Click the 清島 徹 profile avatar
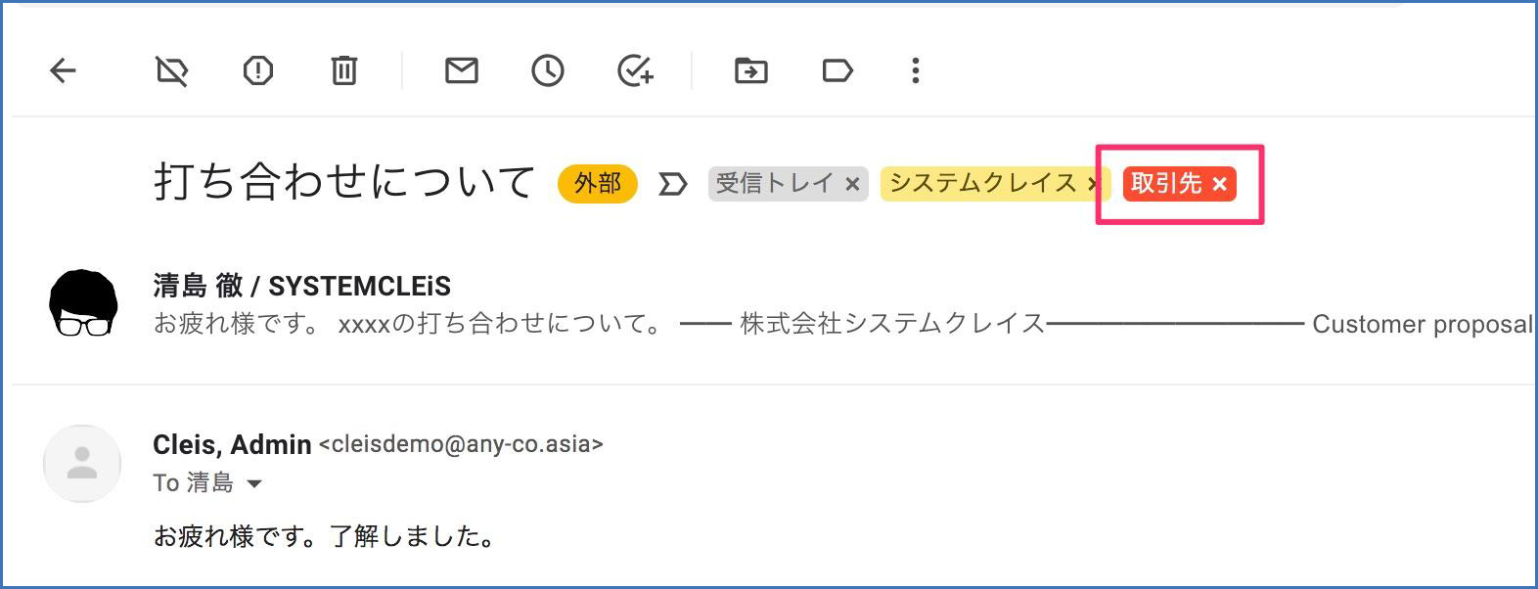The width and height of the screenshot is (1538, 589). tap(83, 303)
